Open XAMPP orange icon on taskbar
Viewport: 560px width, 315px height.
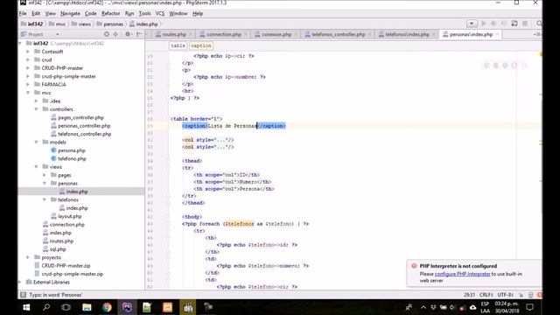tap(167, 307)
